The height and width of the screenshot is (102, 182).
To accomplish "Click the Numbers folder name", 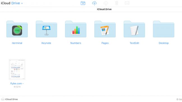I will coord(76,43).
